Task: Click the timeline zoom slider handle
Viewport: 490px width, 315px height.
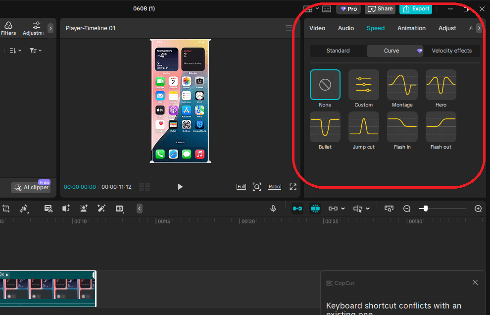Action: [x=425, y=209]
